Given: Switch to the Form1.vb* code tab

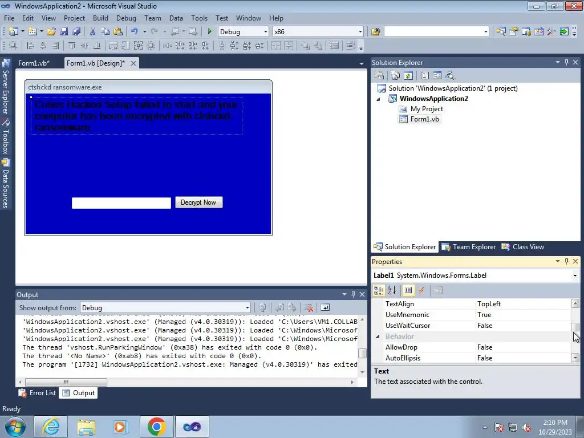Looking at the screenshot, I should pyautogui.click(x=34, y=63).
